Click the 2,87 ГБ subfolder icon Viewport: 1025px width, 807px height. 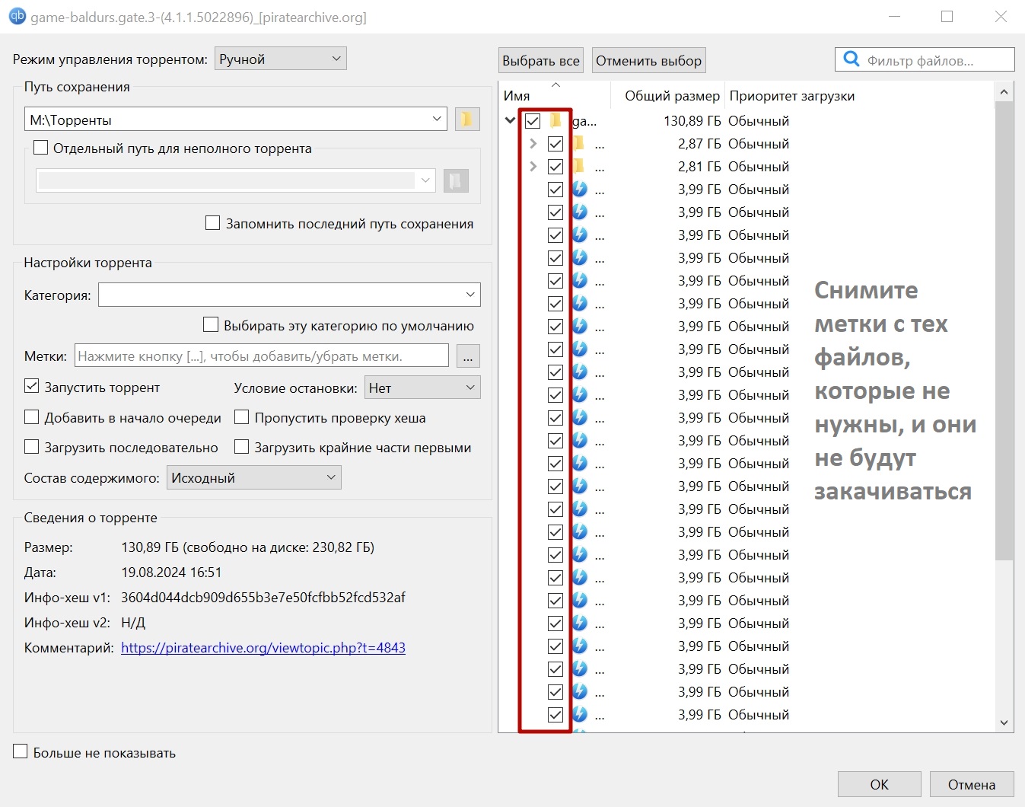point(579,144)
